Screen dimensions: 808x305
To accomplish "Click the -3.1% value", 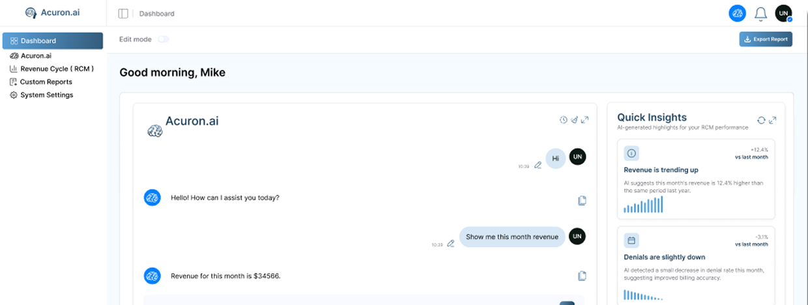I will coord(761,237).
